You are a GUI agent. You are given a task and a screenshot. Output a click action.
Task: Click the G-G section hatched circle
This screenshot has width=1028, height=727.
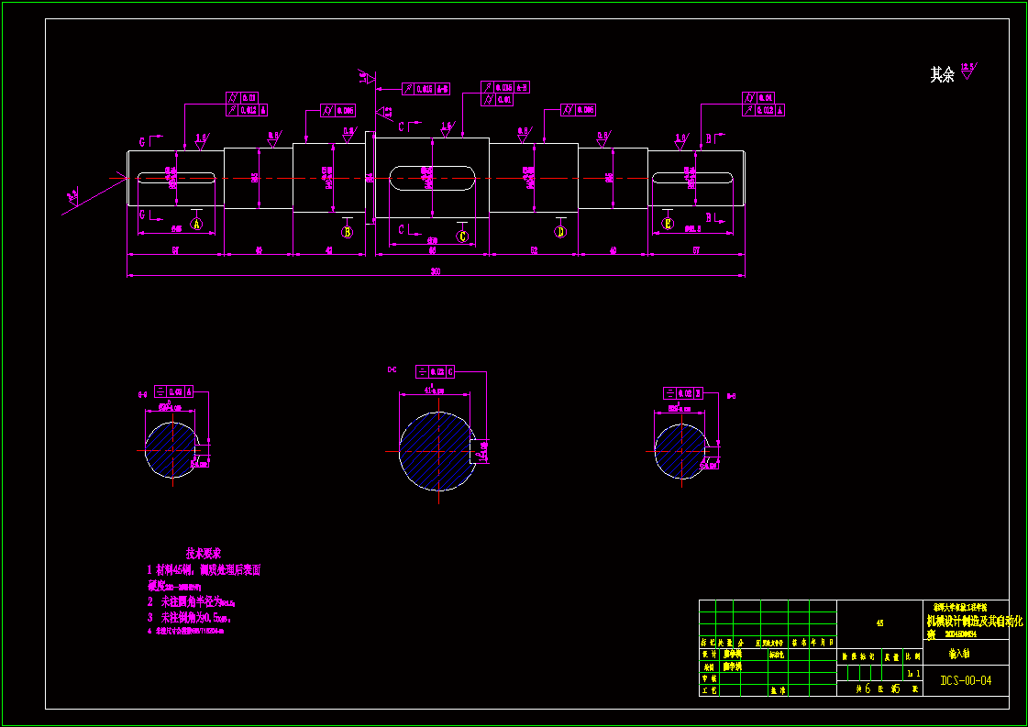[171, 450]
